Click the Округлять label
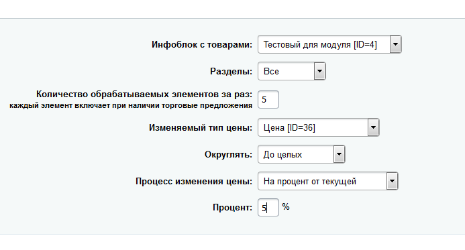This screenshot has height=250, width=465. point(228,155)
